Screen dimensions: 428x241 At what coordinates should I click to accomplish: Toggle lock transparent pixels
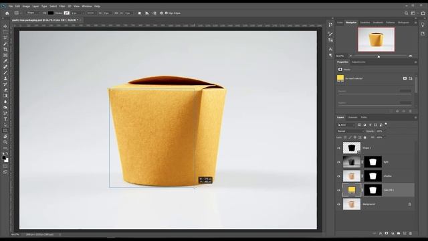coord(345,137)
